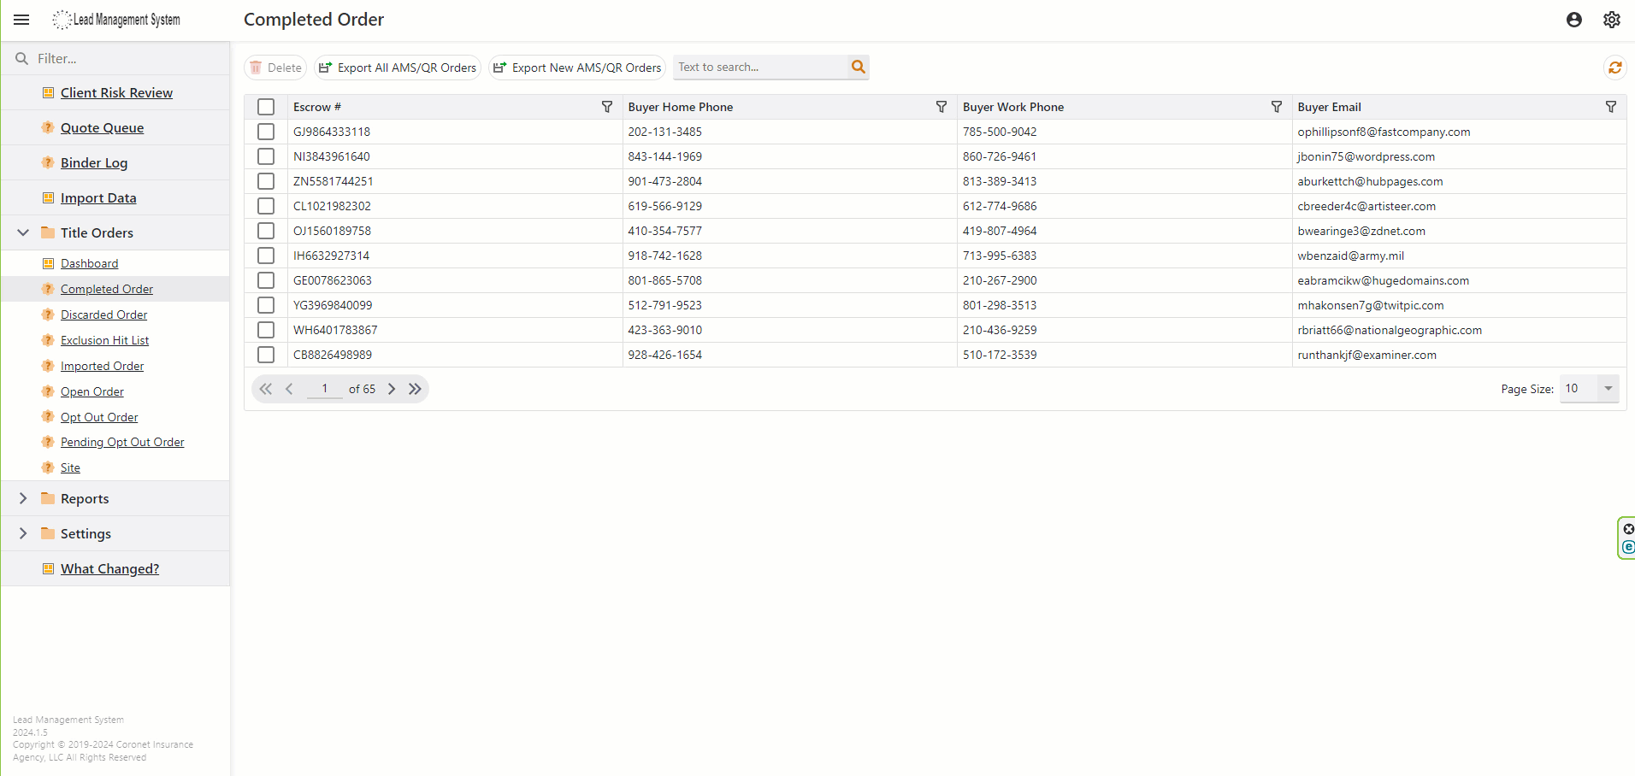Go to the last page of results

pyautogui.click(x=415, y=389)
